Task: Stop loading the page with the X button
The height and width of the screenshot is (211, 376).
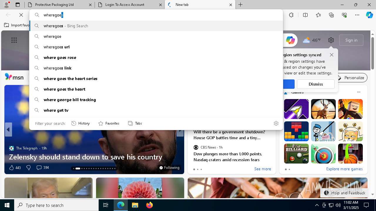Action: coord(21,15)
